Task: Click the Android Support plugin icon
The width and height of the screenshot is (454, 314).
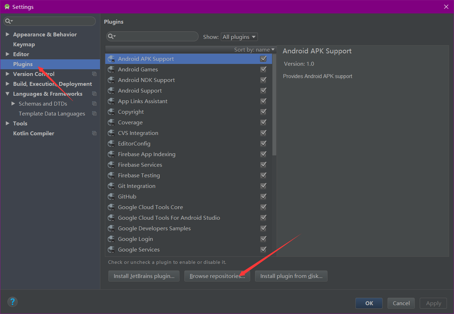Action: [111, 91]
